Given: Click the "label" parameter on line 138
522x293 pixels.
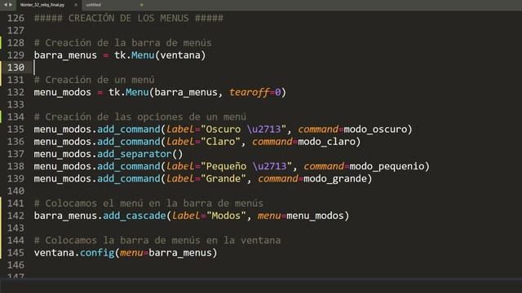Looking at the screenshot, I should tap(180, 166).
